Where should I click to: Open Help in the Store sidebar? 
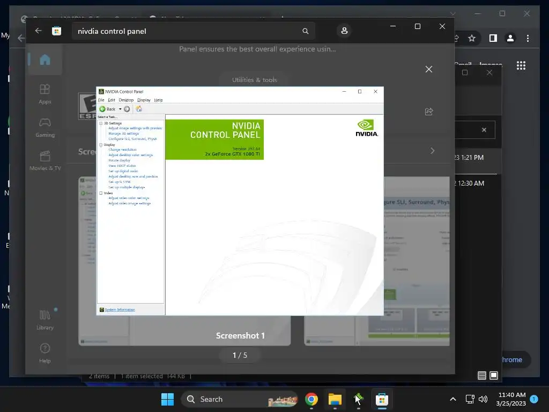point(45,353)
